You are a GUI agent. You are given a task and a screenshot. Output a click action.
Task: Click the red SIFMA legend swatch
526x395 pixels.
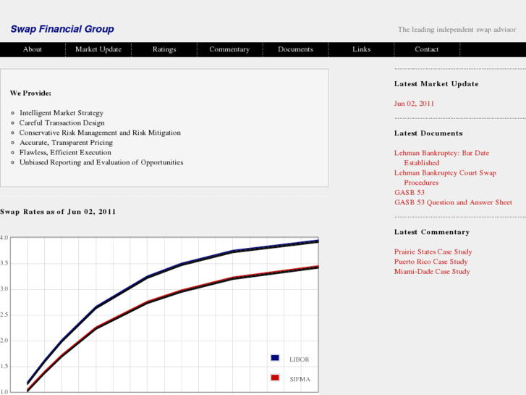(x=275, y=378)
